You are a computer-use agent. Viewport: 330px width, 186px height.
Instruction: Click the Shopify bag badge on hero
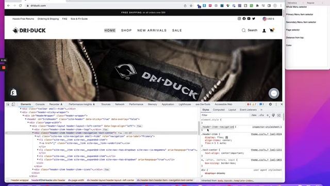coord(14,92)
